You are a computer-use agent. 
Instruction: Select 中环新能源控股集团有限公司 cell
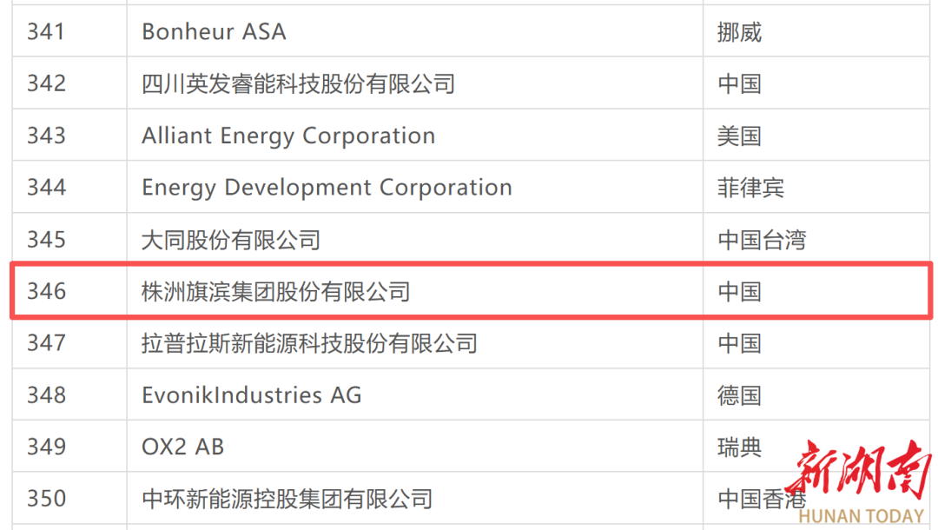tap(287, 499)
